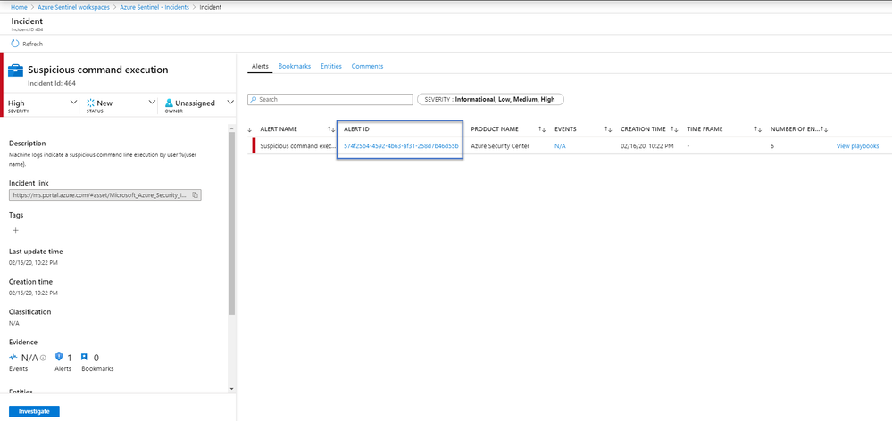This screenshot has width=892, height=421.
Task: Switch to the Entities tab
Action: pos(331,67)
